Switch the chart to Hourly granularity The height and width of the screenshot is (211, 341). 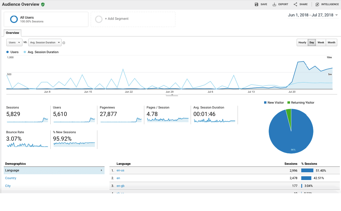pos(302,42)
